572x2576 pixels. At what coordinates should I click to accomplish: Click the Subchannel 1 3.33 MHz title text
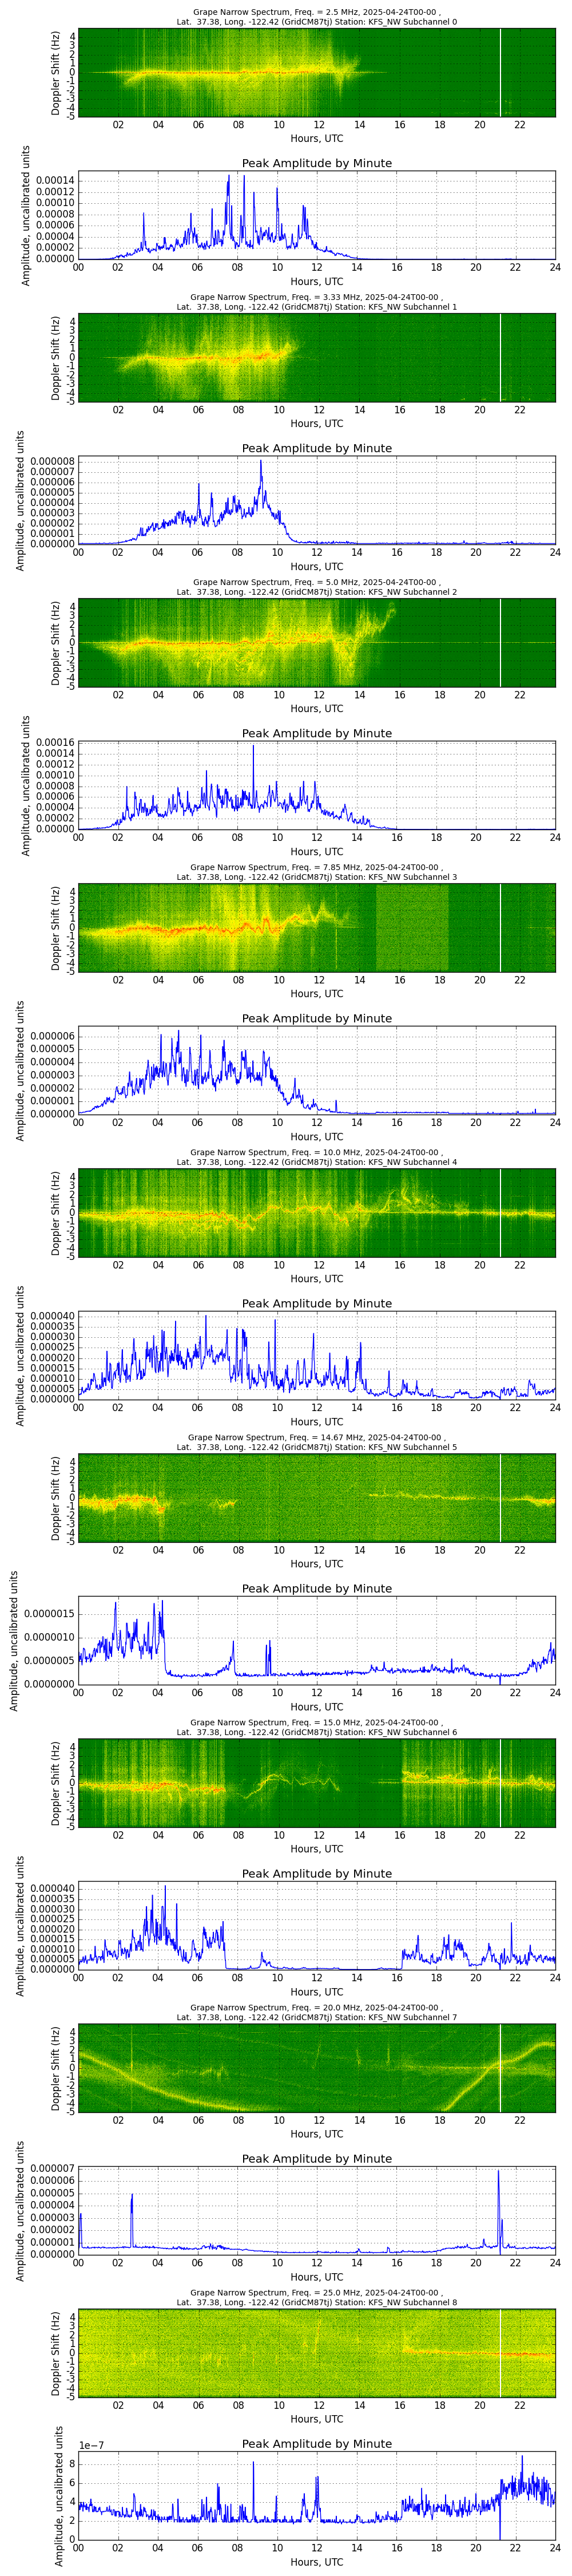[317, 302]
